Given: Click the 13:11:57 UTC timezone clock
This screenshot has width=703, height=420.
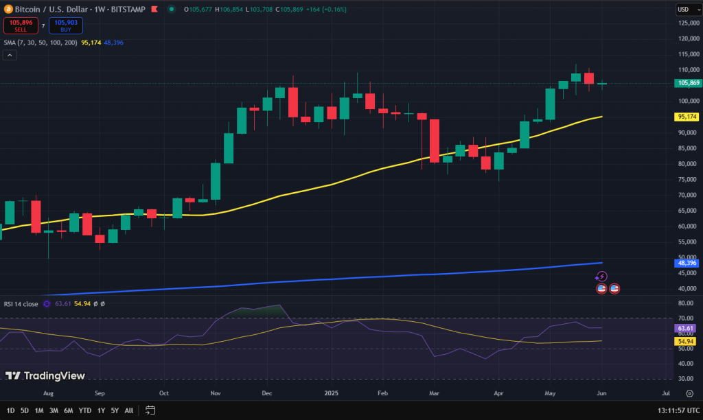Looking at the screenshot, I should (x=678, y=410).
